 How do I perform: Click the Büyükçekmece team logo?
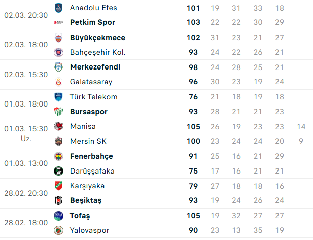point(59,38)
